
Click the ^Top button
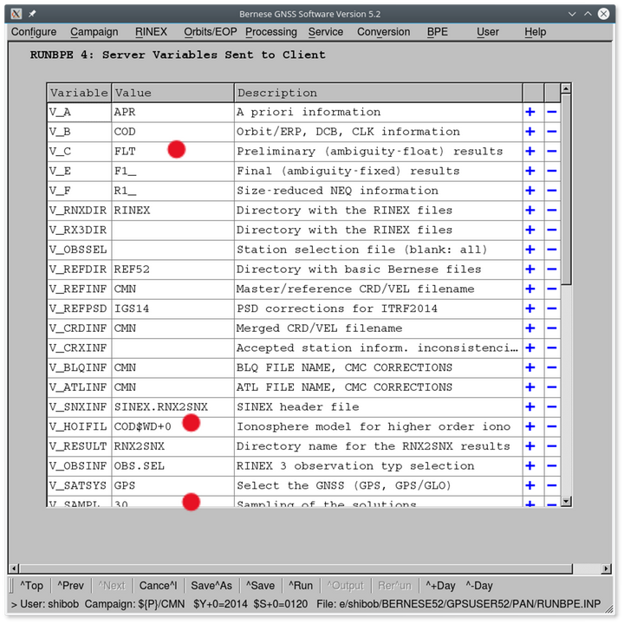[x=31, y=586]
